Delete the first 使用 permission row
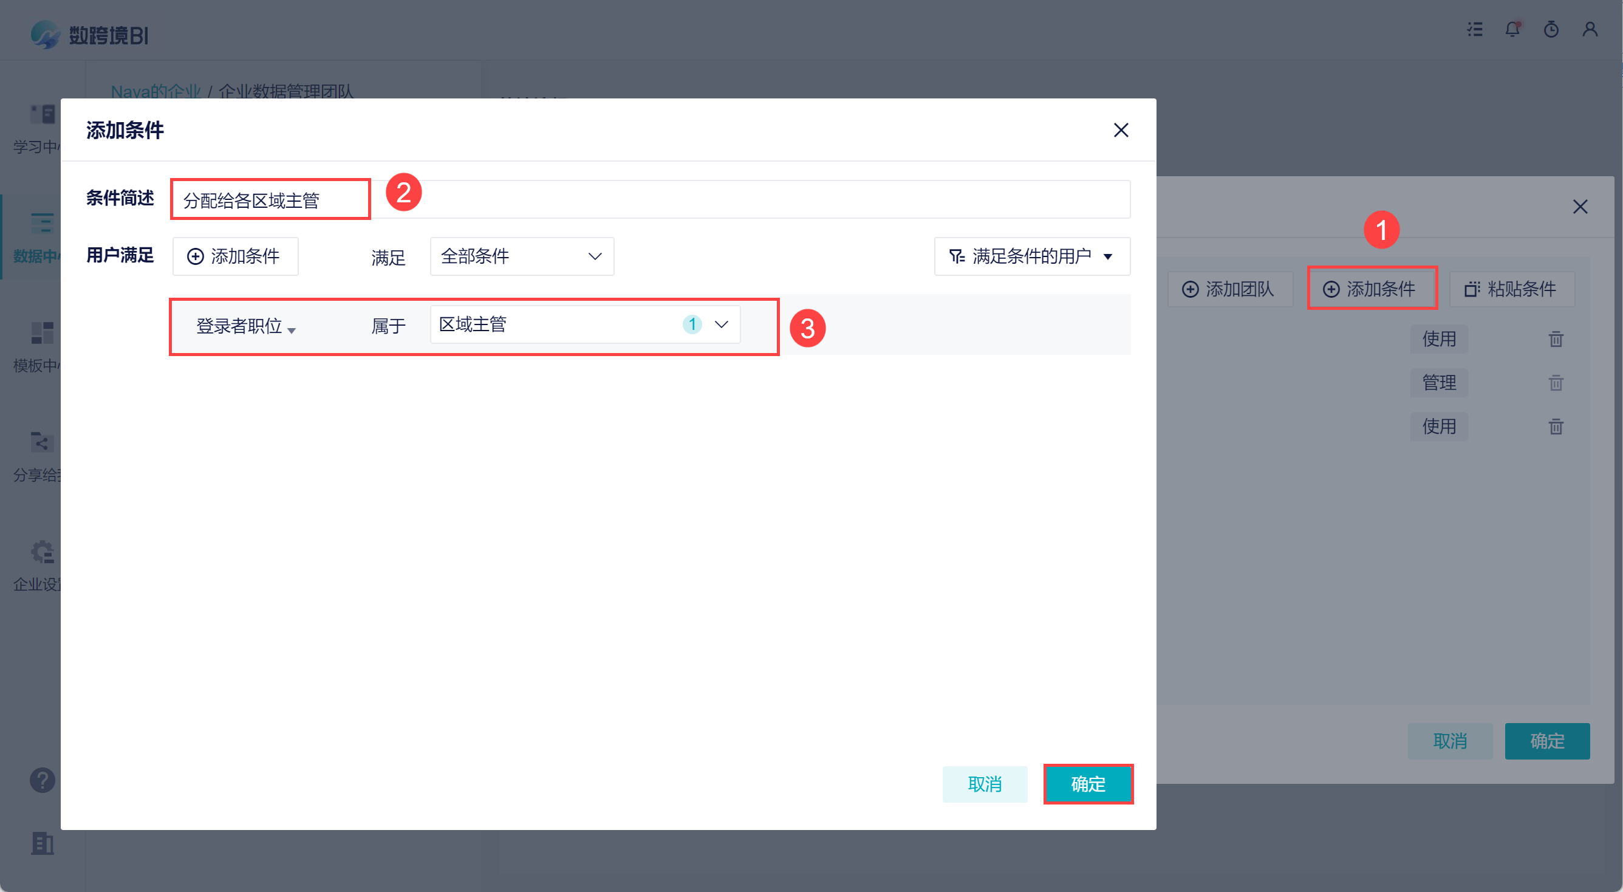The height and width of the screenshot is (892, 1623). pos(1556,339)
